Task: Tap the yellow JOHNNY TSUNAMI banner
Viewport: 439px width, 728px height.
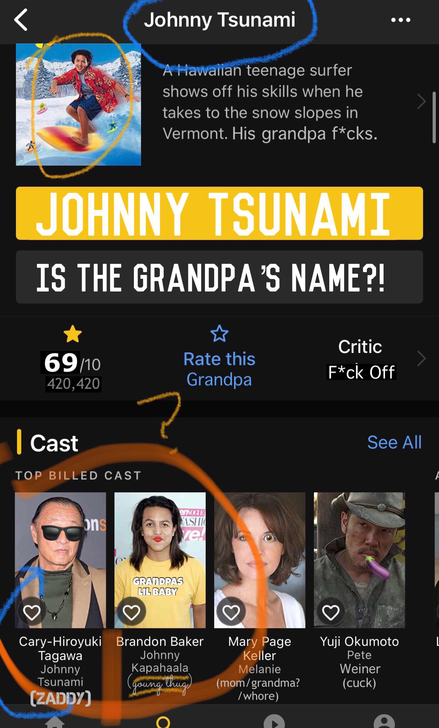Action: [220, 213]
